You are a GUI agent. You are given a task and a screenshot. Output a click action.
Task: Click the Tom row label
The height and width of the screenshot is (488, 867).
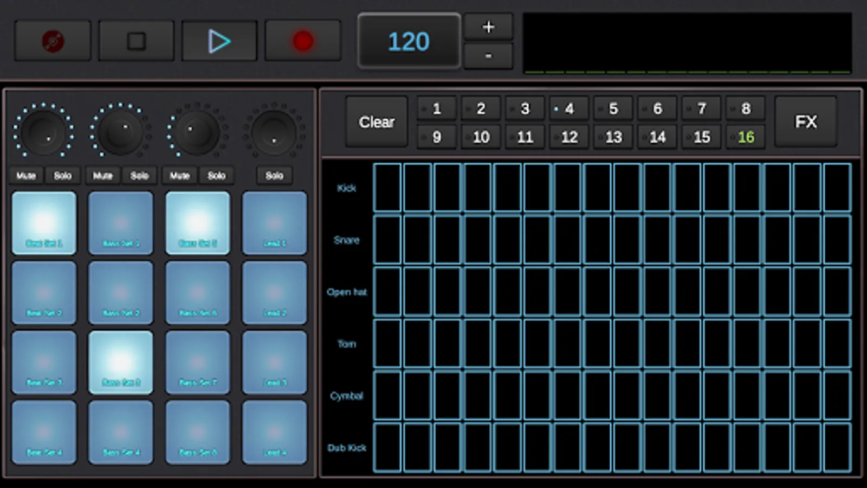click(347, 344)
